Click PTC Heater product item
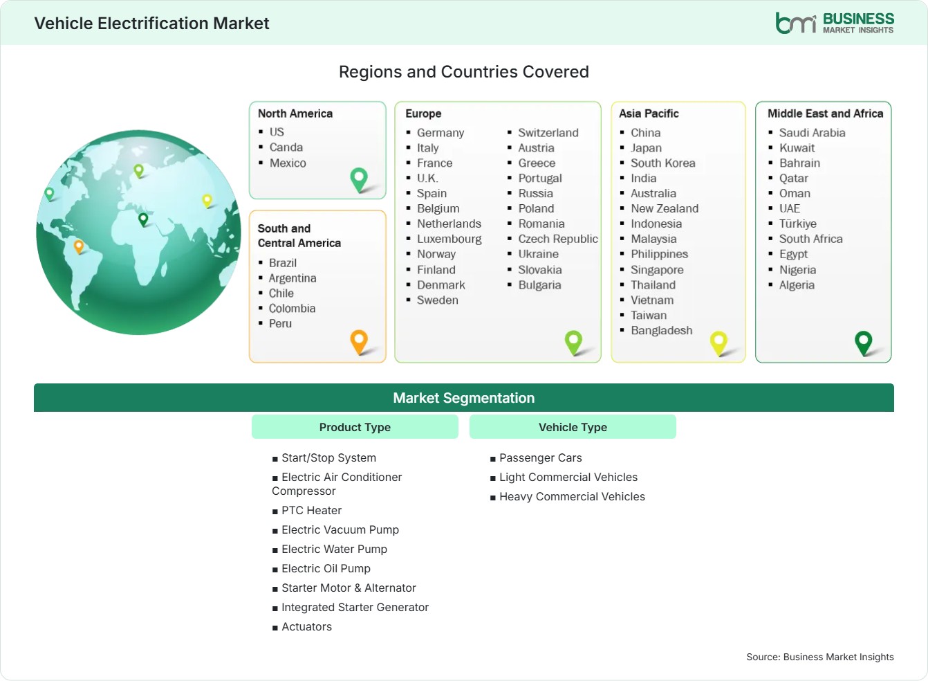Viewport: 928px width, 681px height. pos(311,511)
